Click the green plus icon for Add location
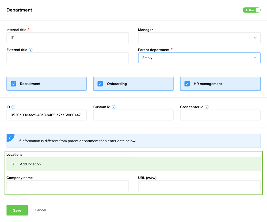267x222 pixels. click(14, 164)
